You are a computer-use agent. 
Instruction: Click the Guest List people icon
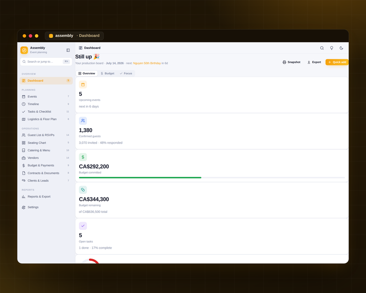pyautogui.click(x=24, y=135)
